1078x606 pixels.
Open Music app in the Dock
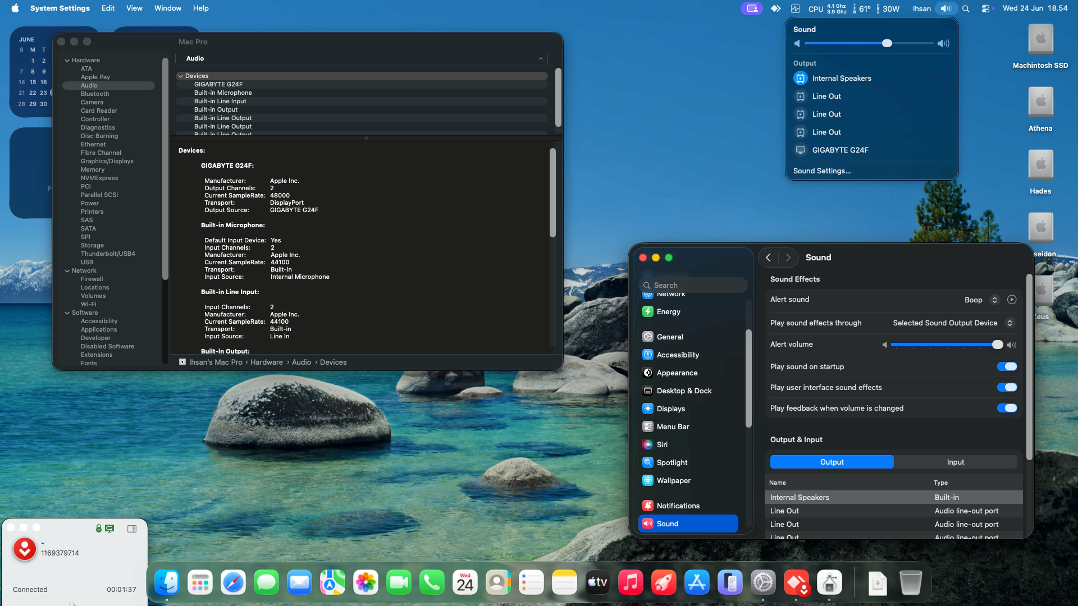pyautogui.click(x=631, y=583)
